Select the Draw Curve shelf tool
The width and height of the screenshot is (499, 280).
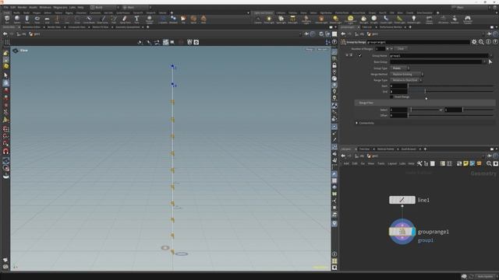pos(102,19)
